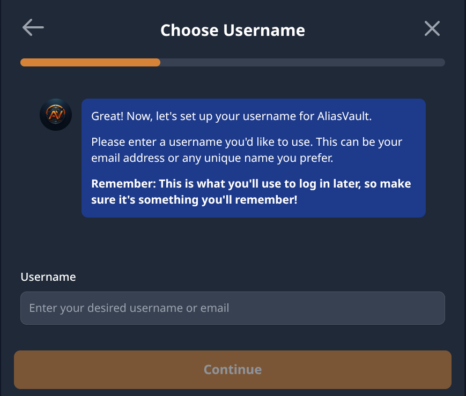
Task: Click the "Choose Username" heading
Action: [x=232, y=30]
